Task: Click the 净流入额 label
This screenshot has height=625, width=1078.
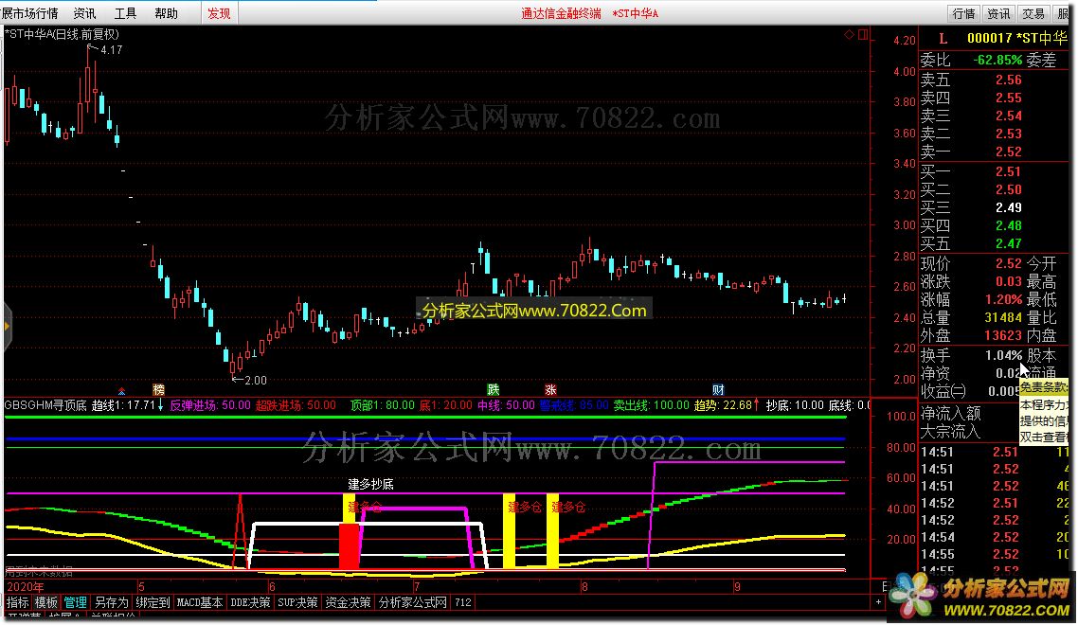Action: [x=951, y=413]
